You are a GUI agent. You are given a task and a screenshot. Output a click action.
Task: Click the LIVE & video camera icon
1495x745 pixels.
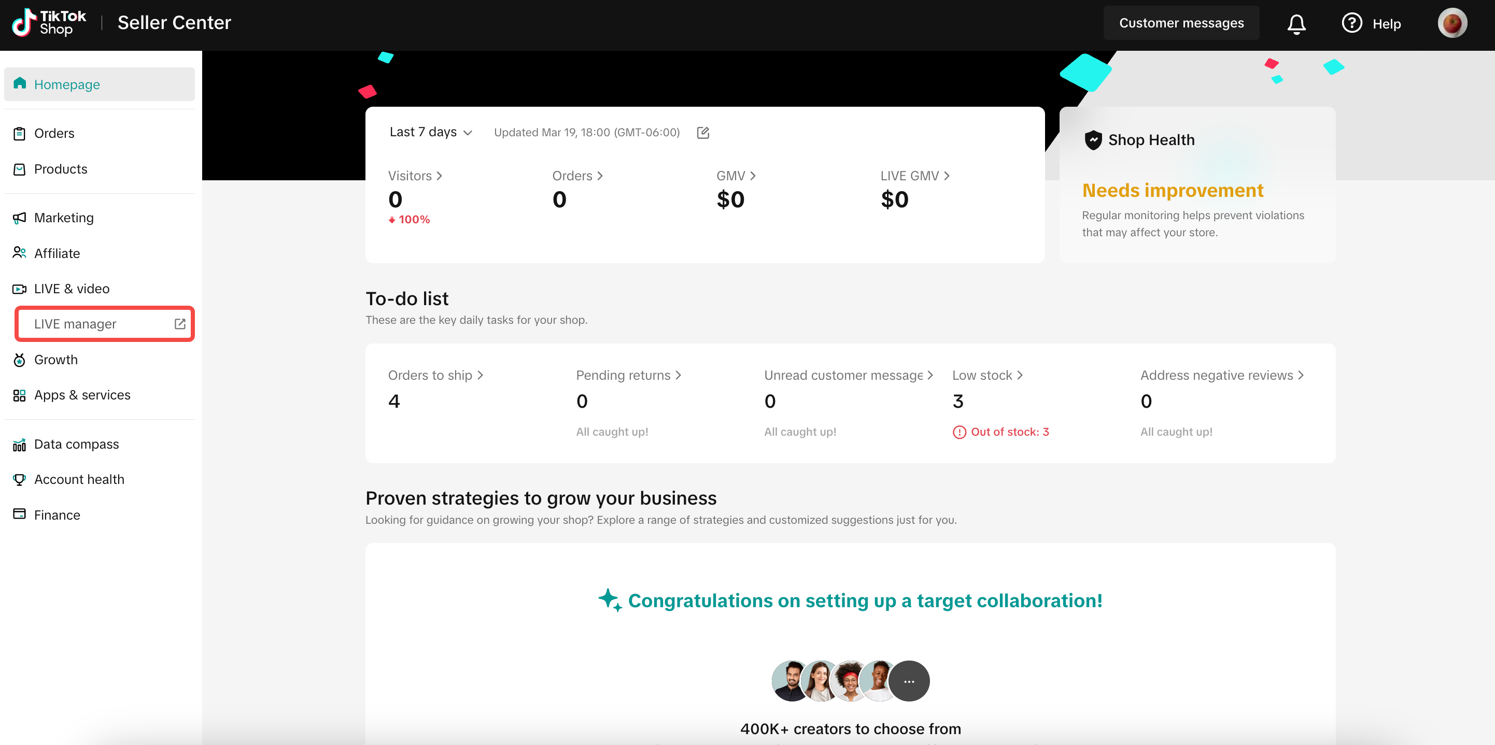(x=19, y=289)
